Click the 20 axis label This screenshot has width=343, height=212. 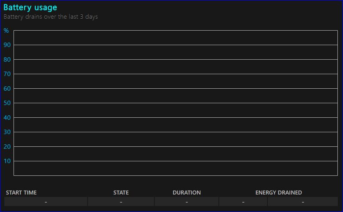click(x=7, y=147)
